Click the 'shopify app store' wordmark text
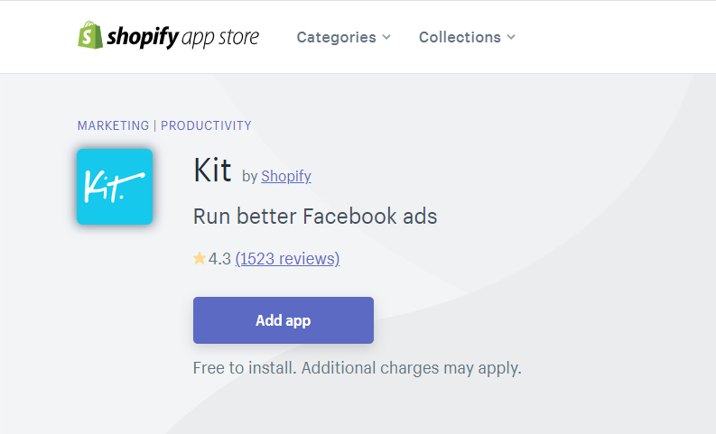 pyautogui.click(x=182, y=37)
